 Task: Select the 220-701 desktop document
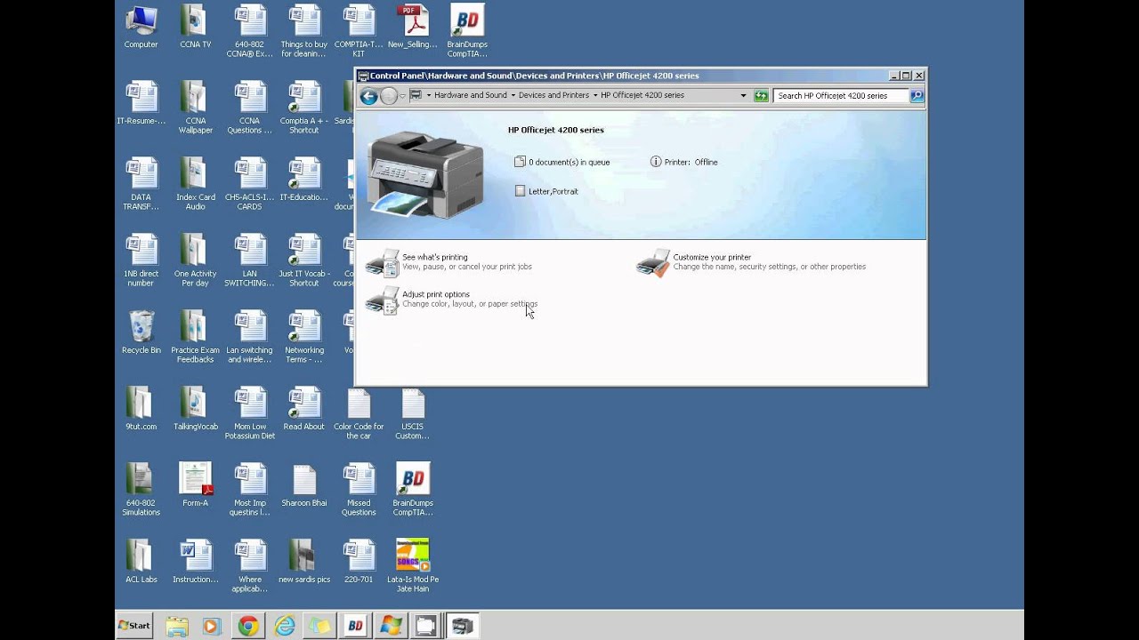(x=359, y=561)
